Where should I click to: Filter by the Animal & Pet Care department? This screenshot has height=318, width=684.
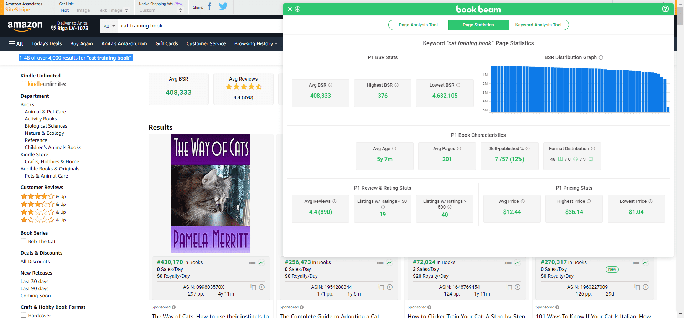[x=45, y=112]
